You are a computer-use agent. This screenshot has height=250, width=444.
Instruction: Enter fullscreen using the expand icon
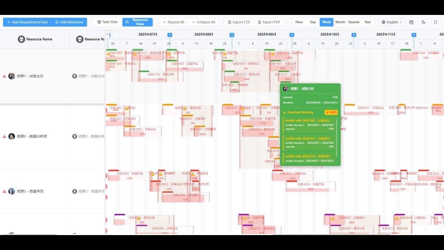coord(435,22)
